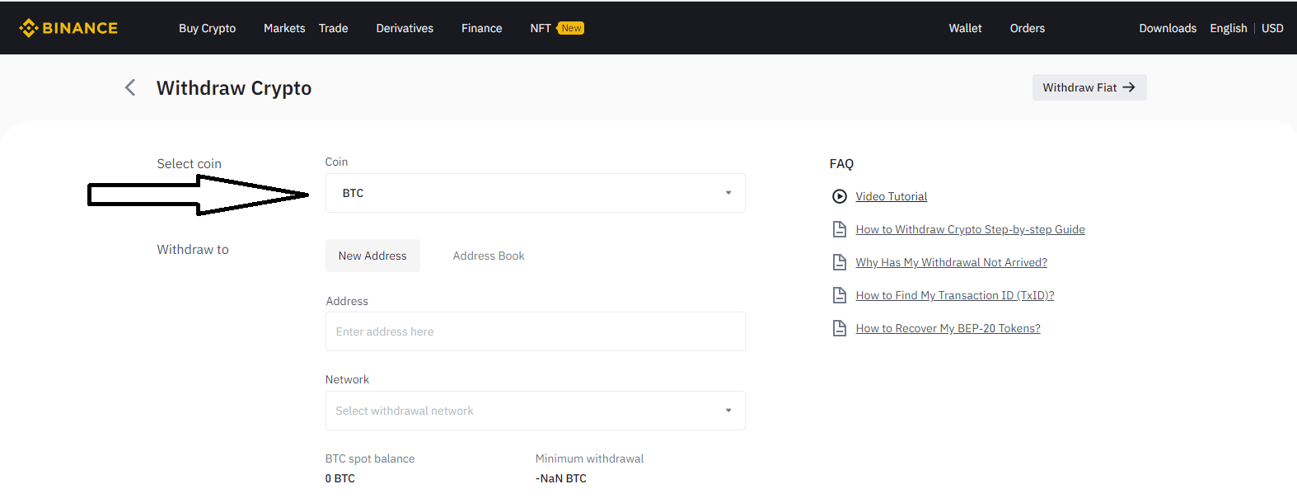Click document icon beside Withdraw Crypto Step-by-step Guide

[840, 229]
